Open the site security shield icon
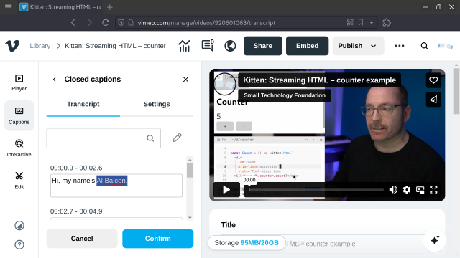 (x=121, y=22)
